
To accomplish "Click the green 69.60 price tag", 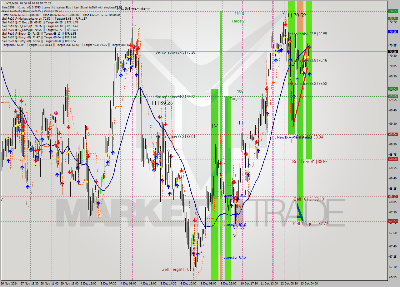I will [393, 96].
